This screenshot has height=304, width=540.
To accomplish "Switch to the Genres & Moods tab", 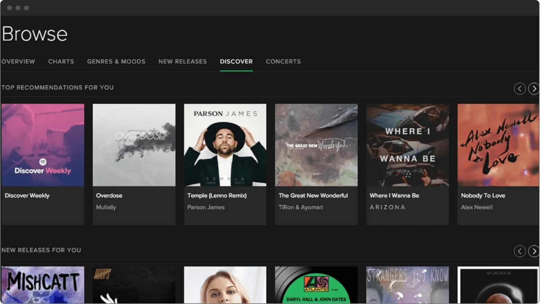I will tap(116, 61).
